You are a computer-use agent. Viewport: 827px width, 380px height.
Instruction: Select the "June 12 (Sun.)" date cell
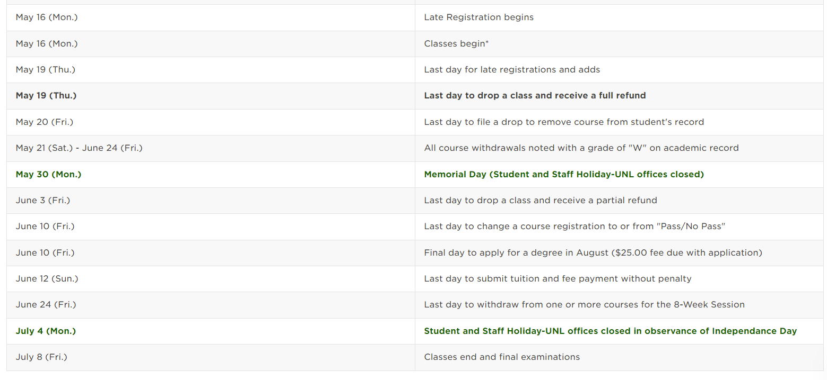click(47, 279)
